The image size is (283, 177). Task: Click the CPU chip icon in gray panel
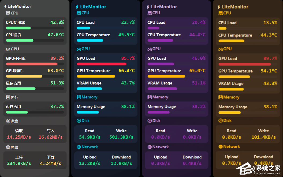[x=8, y=13]
